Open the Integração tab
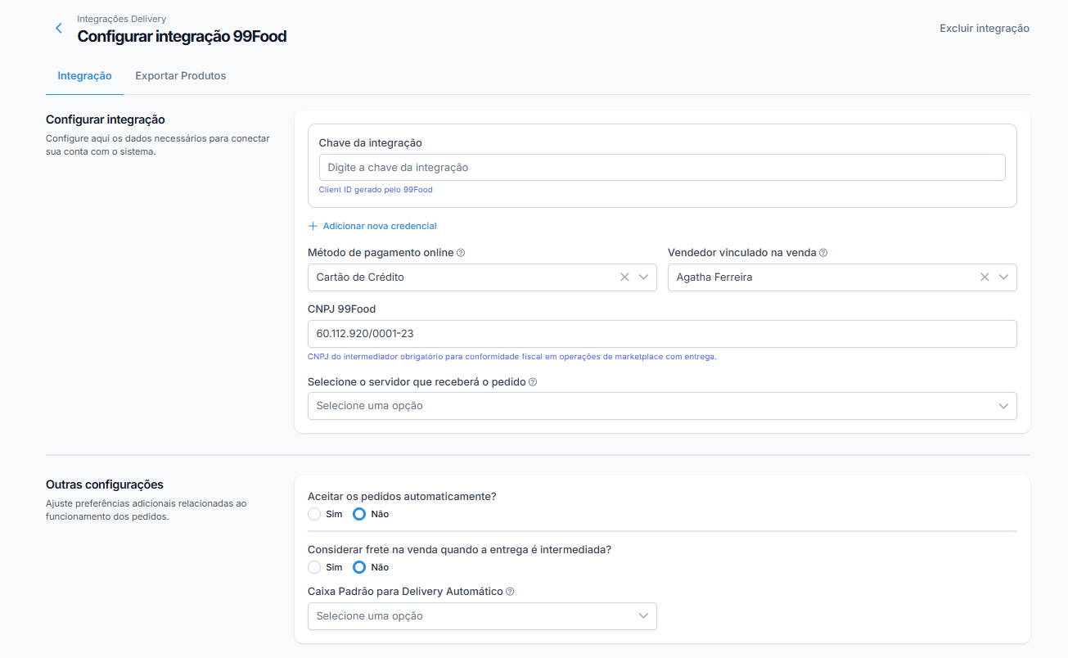Screen dimensions: 1068x658 (84, 76)
